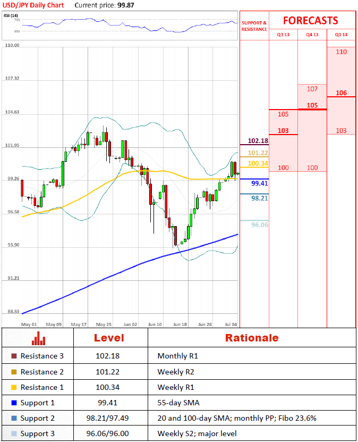This screenshot has height=442, width=358.
Task: Click the bold 103 forecast in Q3 13
Action: pos(283,130)
